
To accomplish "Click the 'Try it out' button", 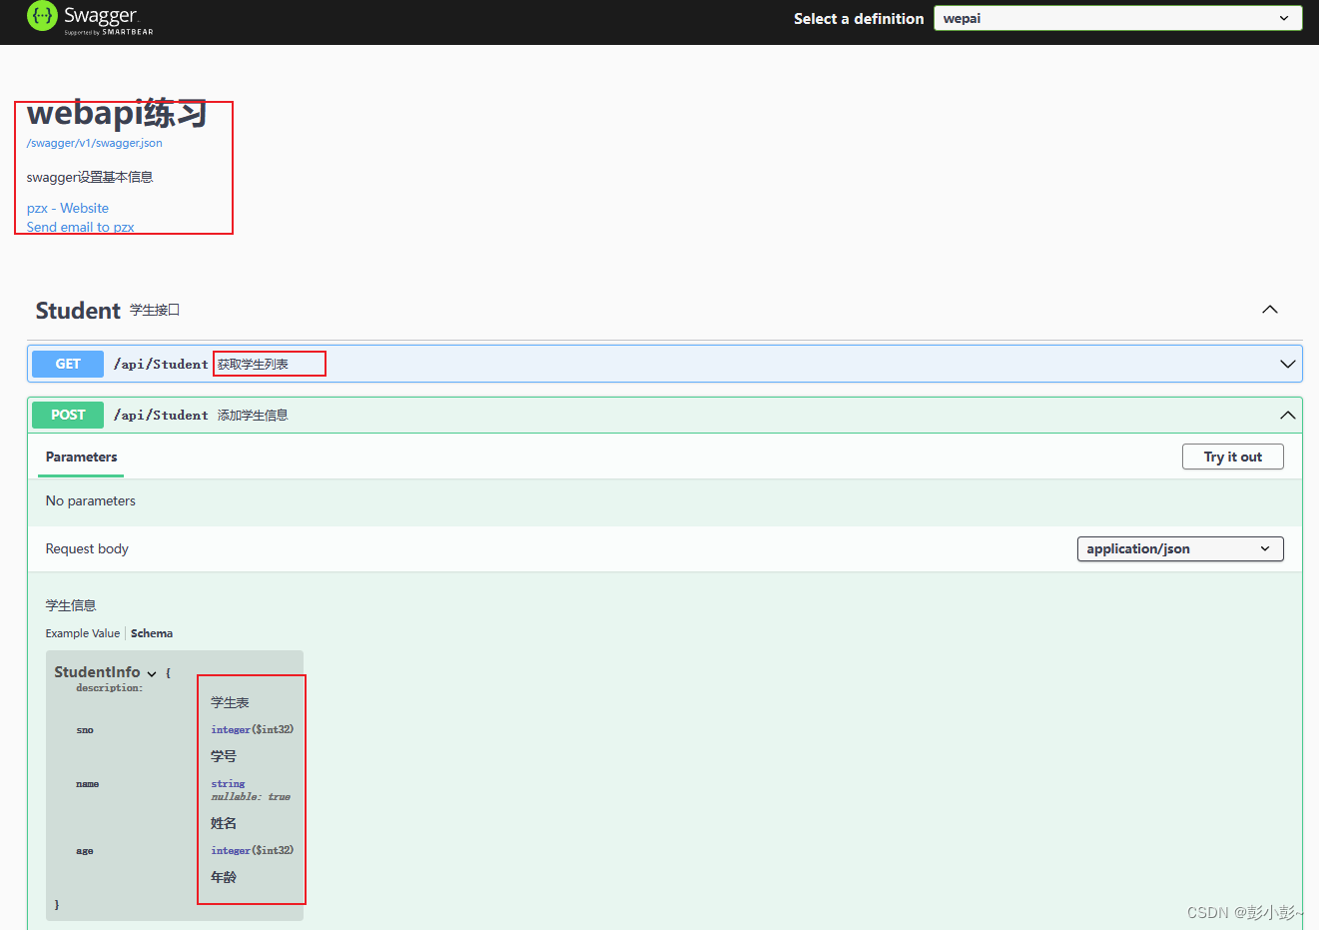I will [1233, 457].
